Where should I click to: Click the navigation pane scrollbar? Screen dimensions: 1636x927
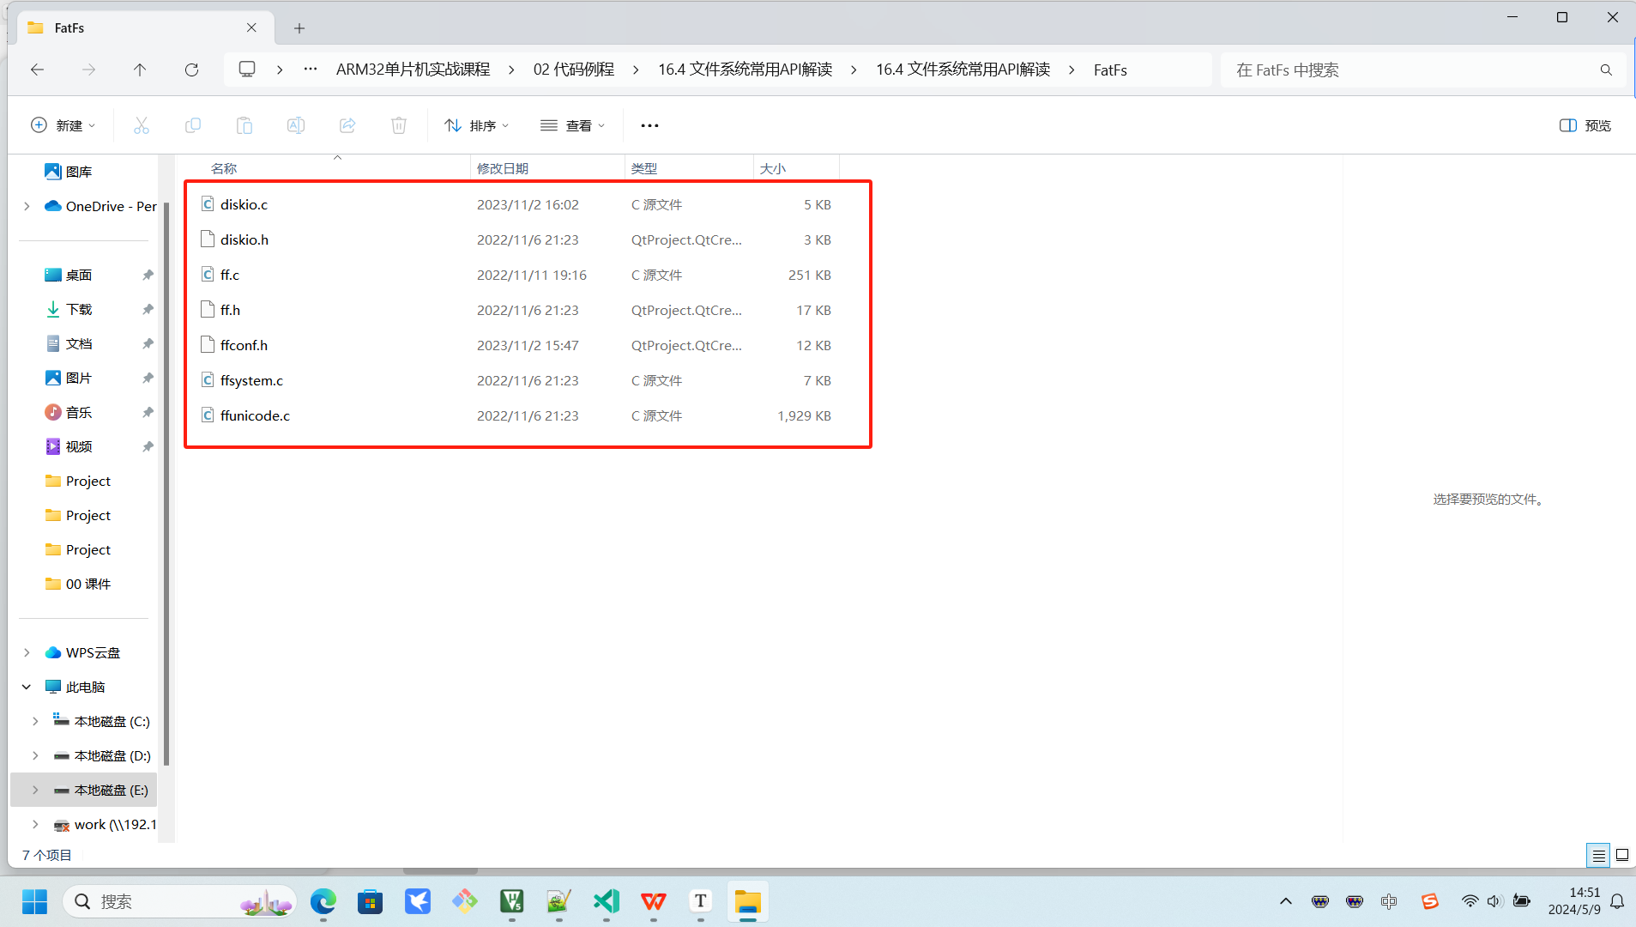pos(166,485)
